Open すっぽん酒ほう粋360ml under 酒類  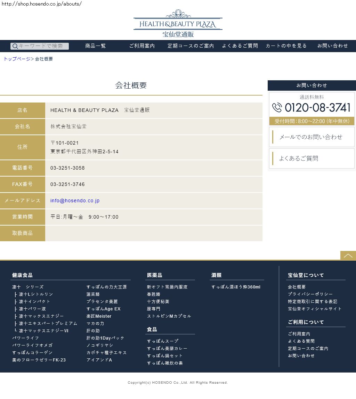(x=236, y=287)
